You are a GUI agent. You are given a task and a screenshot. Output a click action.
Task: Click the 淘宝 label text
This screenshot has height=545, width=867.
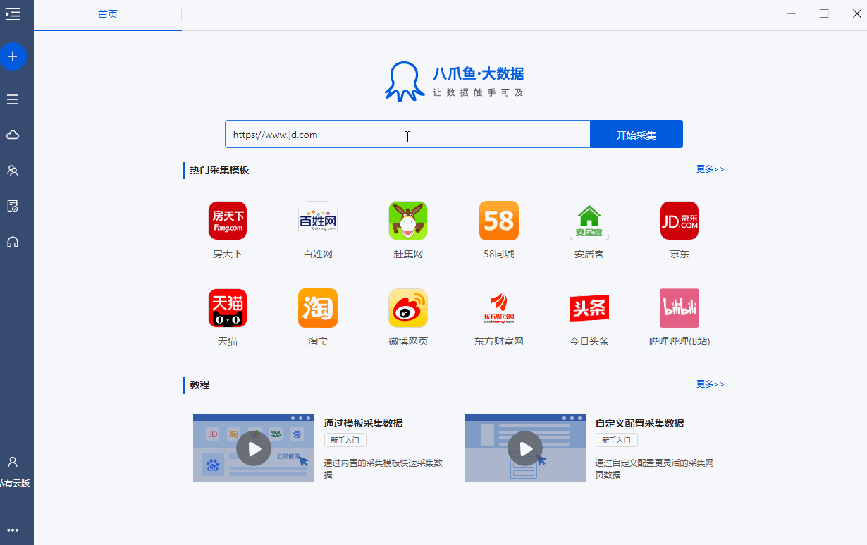pos(318,341)
